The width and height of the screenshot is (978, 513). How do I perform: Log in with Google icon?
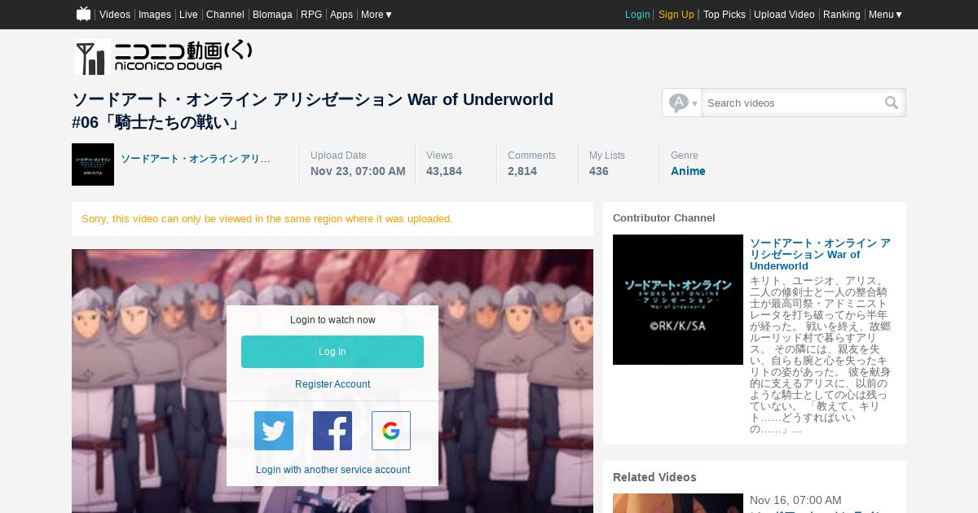click(391, 431)
